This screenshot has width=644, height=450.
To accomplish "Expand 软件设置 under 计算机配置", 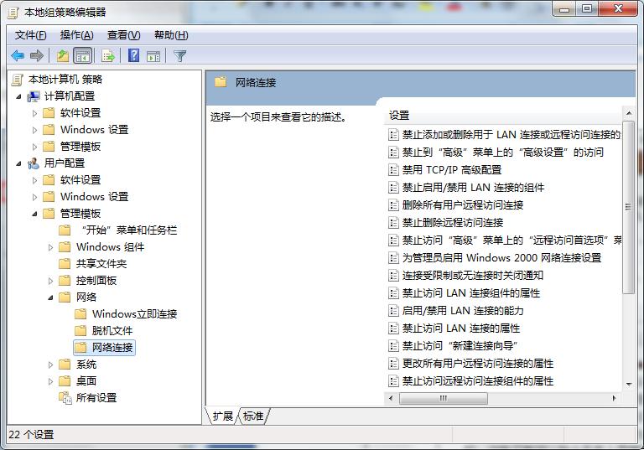I will [35, 113].
